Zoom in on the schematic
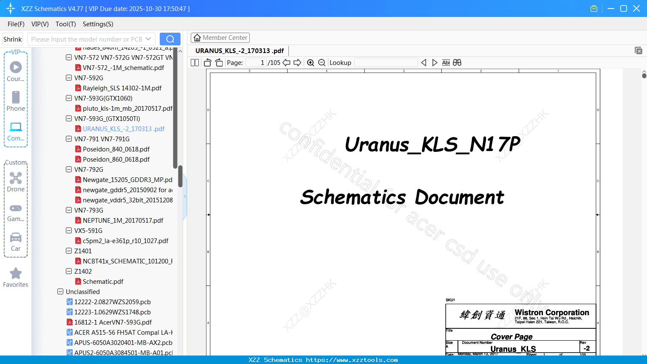The height and width of the screenshot is (364, 647). click(x=311, y=63)
